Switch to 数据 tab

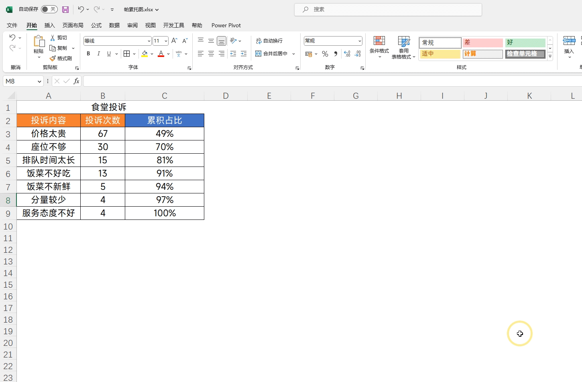tap(114, 25)
